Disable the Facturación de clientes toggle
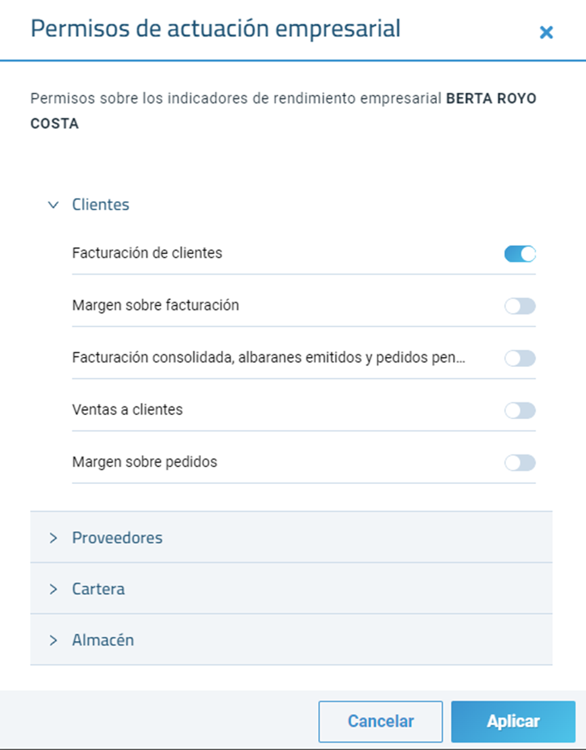586x750 pixels. click(x=520, y=254)
